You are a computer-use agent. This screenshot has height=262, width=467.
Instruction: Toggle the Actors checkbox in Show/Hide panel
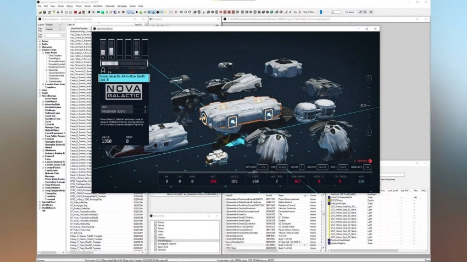[x=155, y=222]
